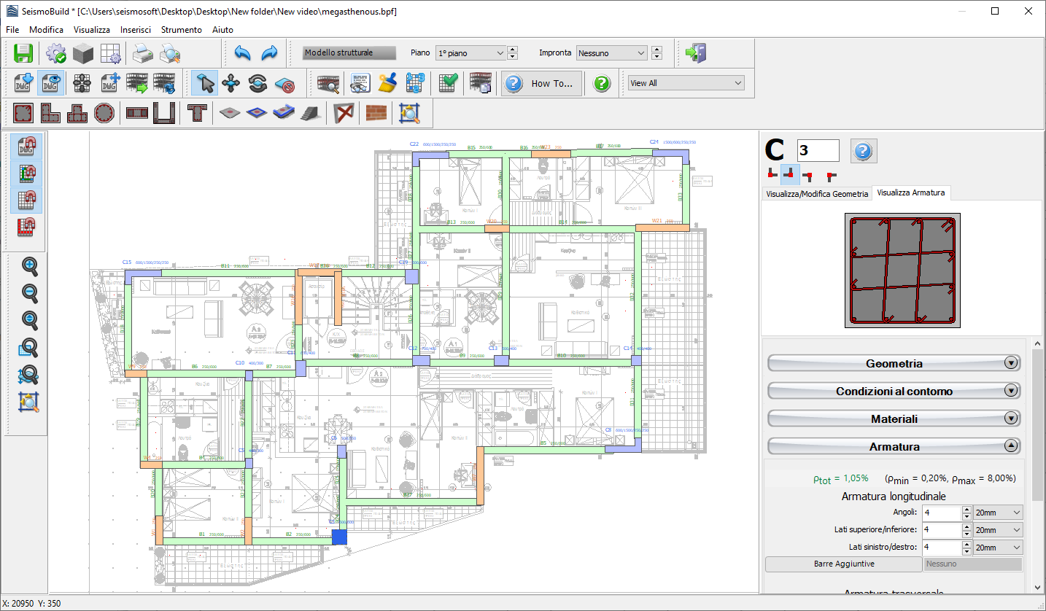
Task: Select the masonry wall tool
Action: (x=375, y=113)
